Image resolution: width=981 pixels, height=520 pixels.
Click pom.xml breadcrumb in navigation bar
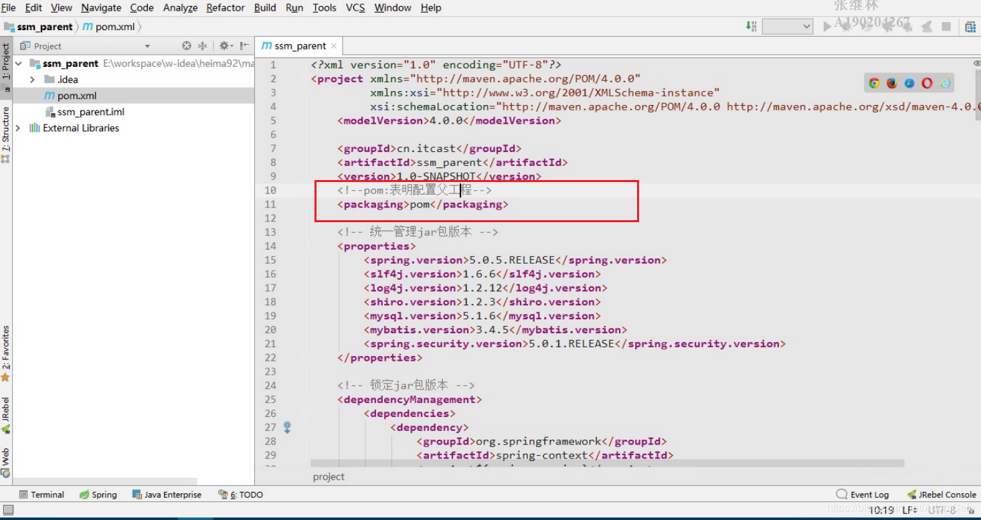tap(109, 27)
